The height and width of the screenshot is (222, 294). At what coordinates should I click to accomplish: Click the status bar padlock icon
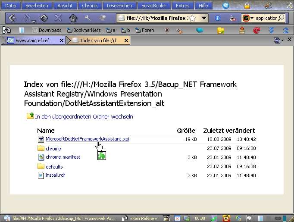[166, 218]
